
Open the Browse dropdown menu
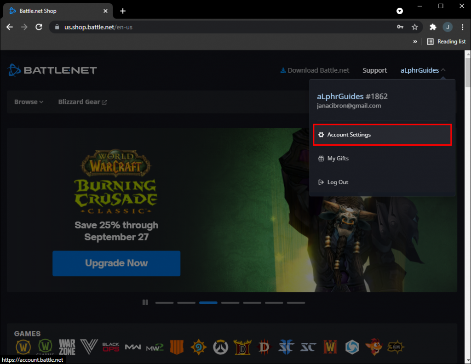coord(29,102)
